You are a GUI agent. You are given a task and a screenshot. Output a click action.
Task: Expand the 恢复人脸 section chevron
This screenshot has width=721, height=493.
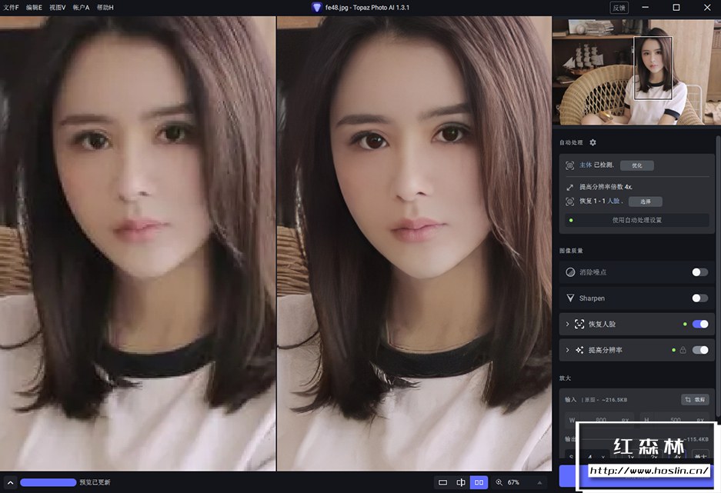click(x=567, y=324)
